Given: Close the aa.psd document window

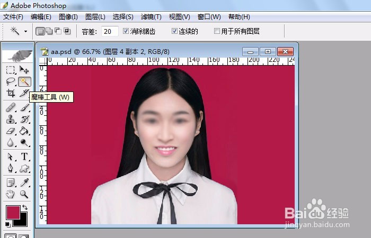Looking at the screenshot, I should [285, 51].
